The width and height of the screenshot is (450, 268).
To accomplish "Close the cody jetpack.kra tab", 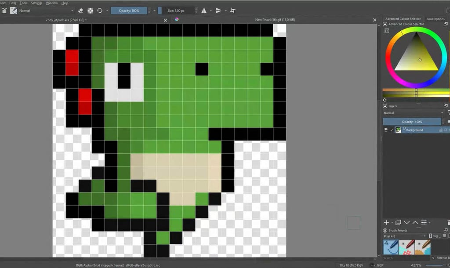I will click(x=165, y=20).
